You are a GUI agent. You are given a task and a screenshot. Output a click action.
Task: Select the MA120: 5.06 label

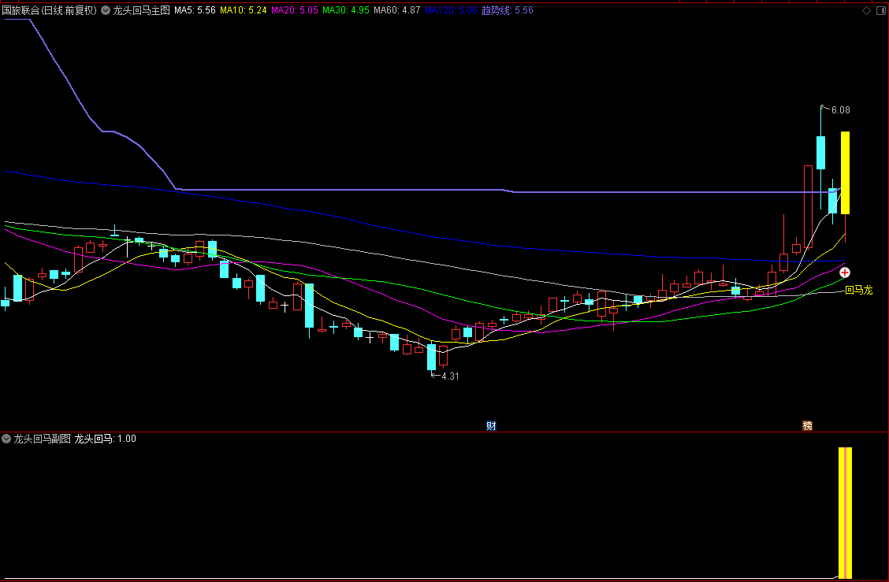[451, 10]
